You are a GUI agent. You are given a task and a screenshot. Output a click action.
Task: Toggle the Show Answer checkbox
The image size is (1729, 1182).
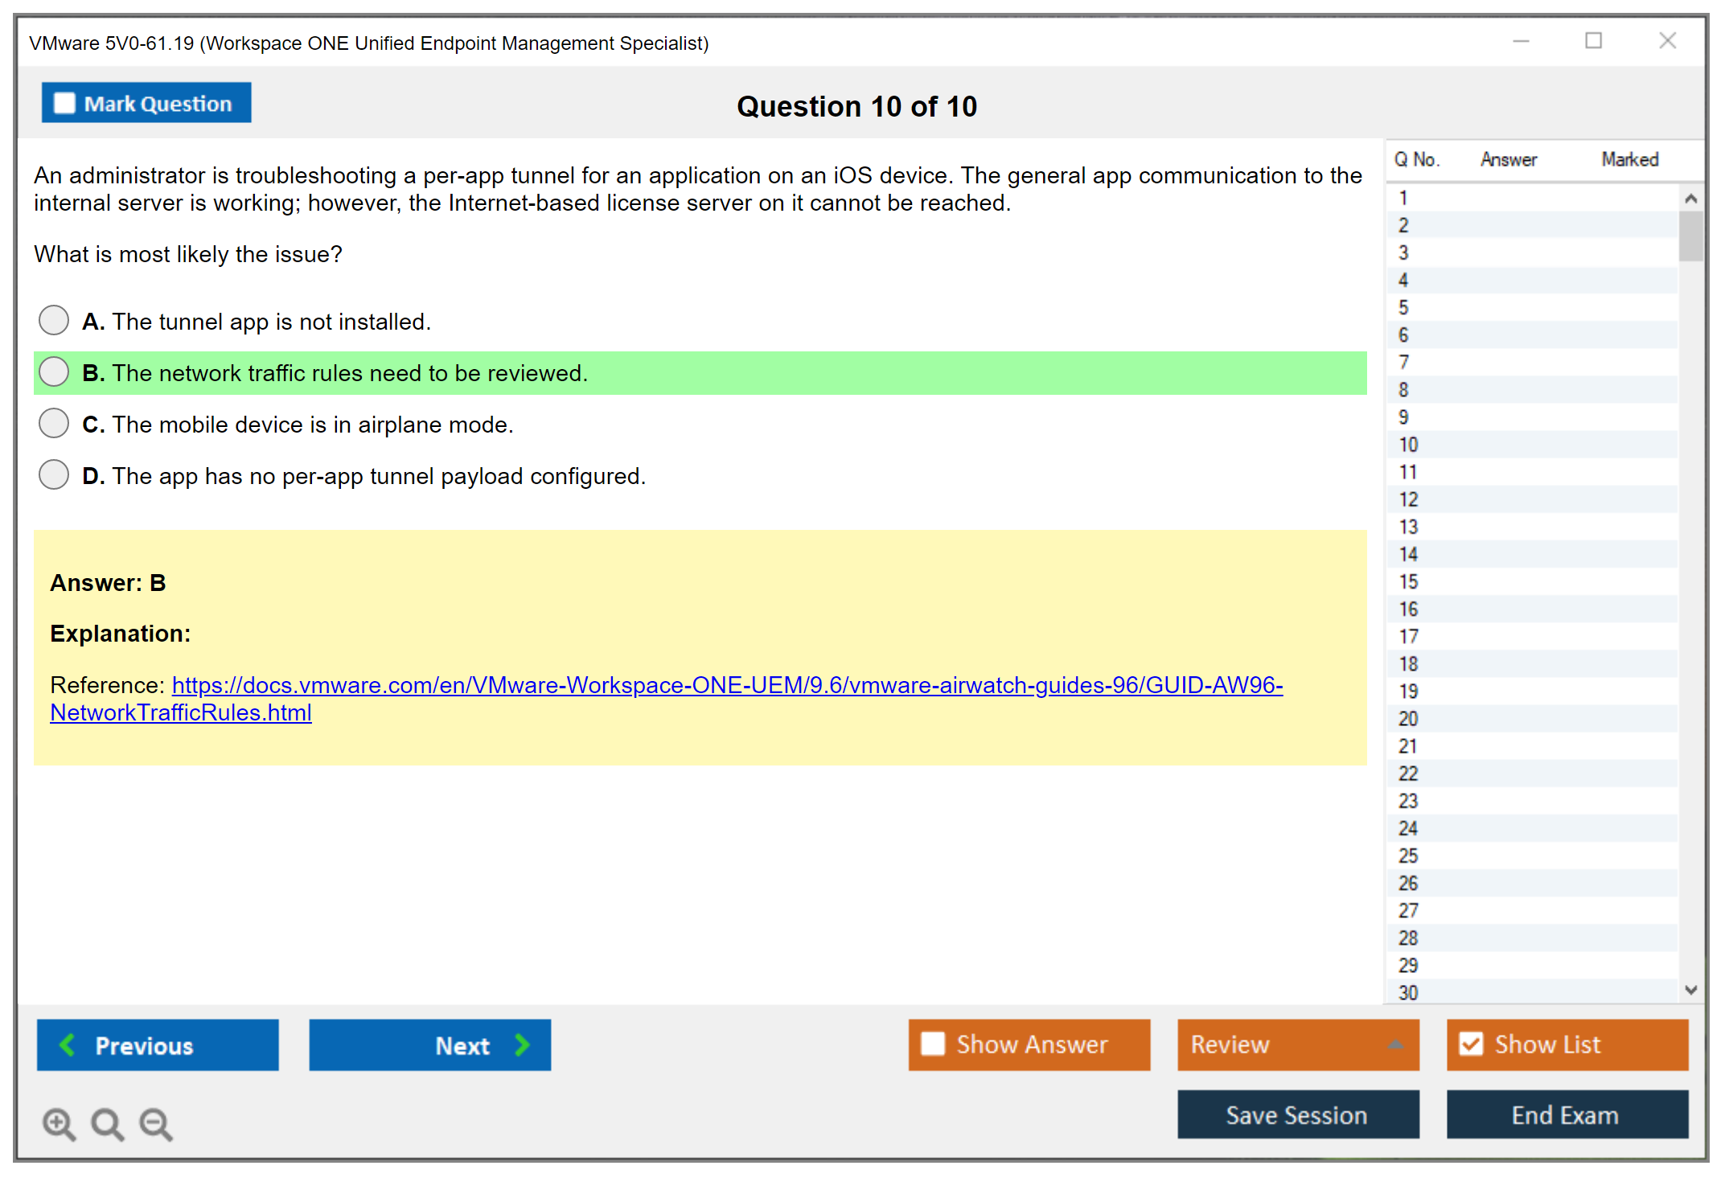[933, 1044]
